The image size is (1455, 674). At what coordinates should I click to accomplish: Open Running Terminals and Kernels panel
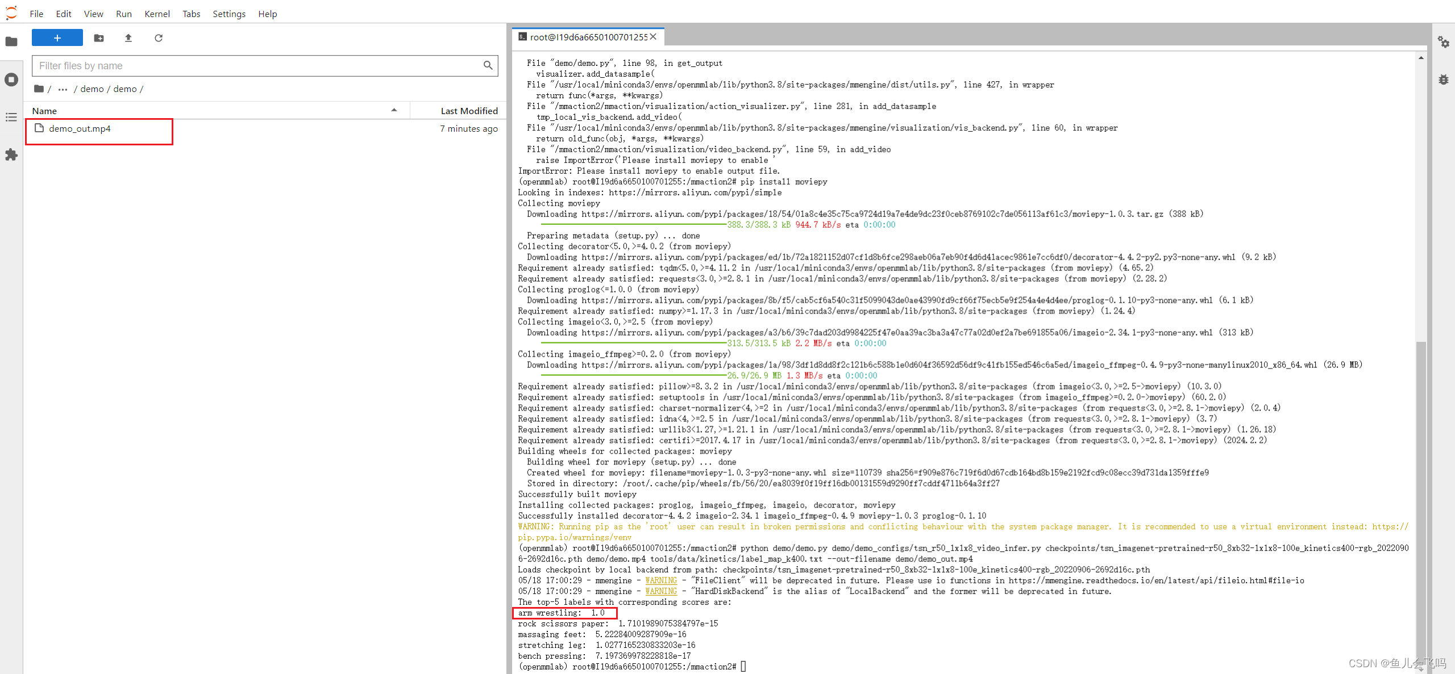[11, 79]
